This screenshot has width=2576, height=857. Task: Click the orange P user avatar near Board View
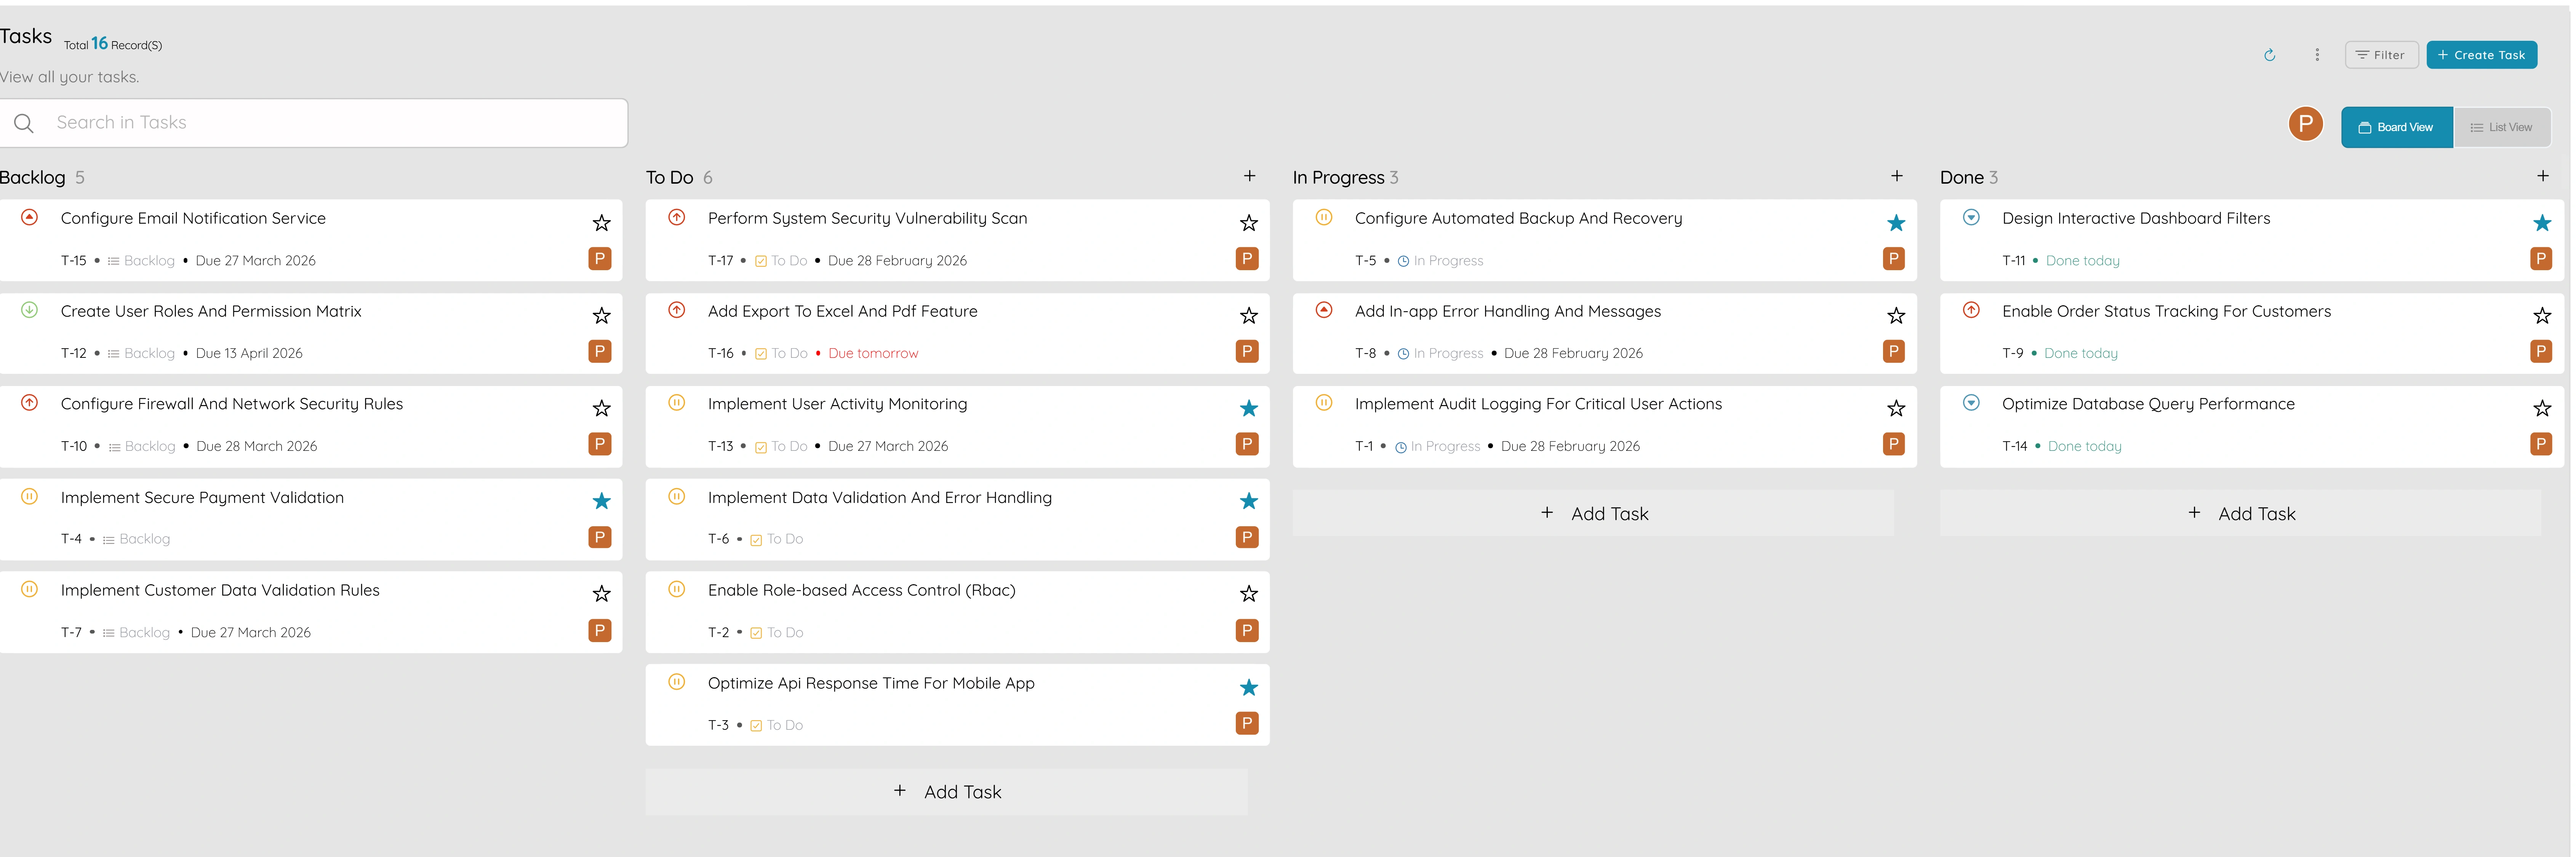click(2306, 124)
